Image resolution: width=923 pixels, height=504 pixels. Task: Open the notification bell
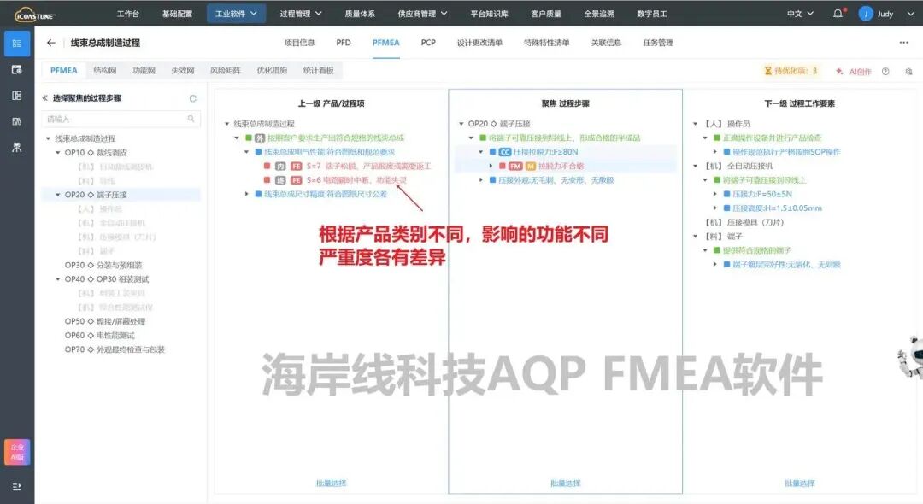(x=838, y=13)
